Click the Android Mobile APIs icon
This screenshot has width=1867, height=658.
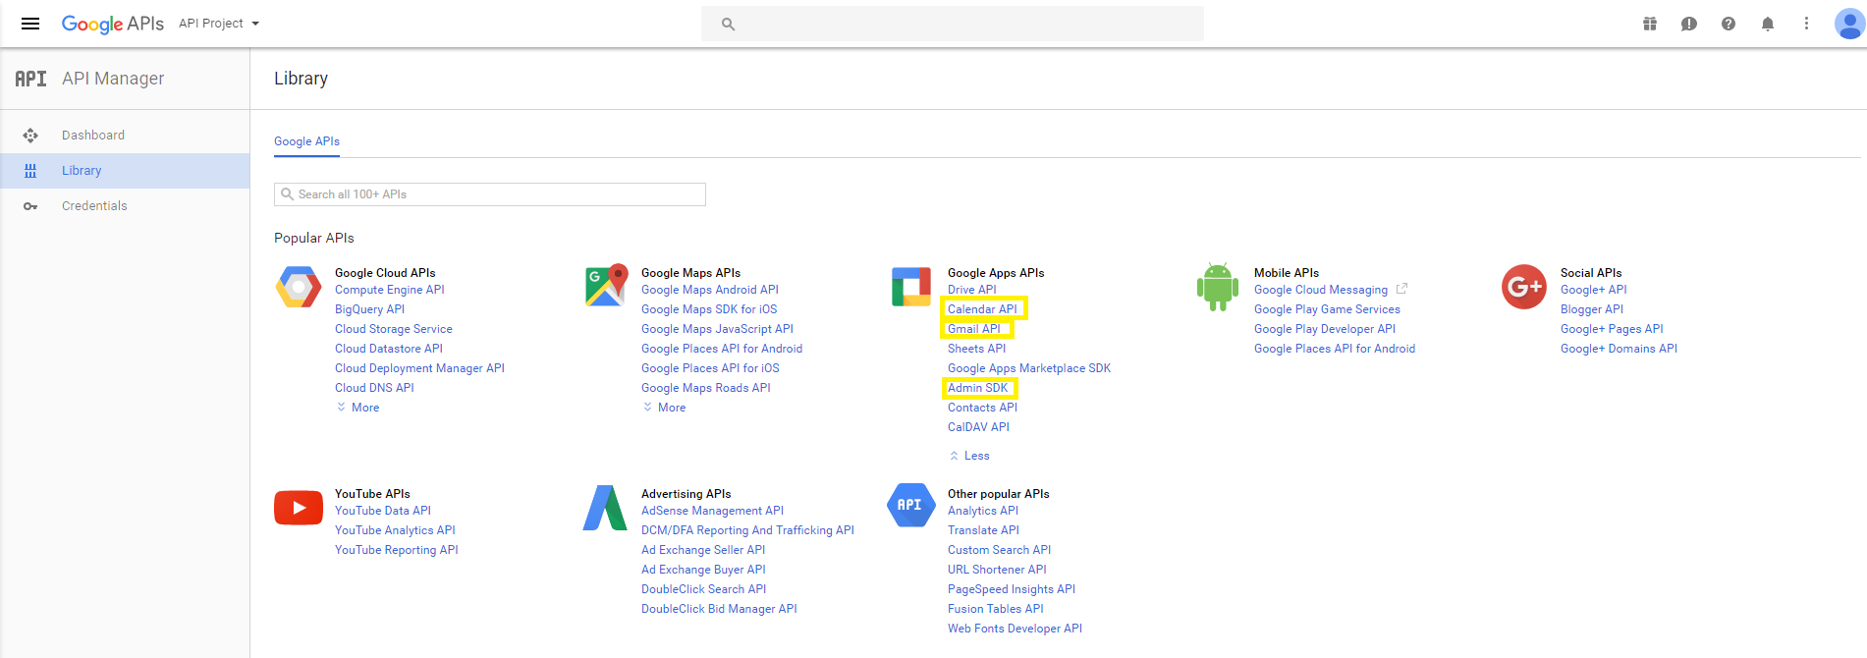click(x=1218, y=287)
